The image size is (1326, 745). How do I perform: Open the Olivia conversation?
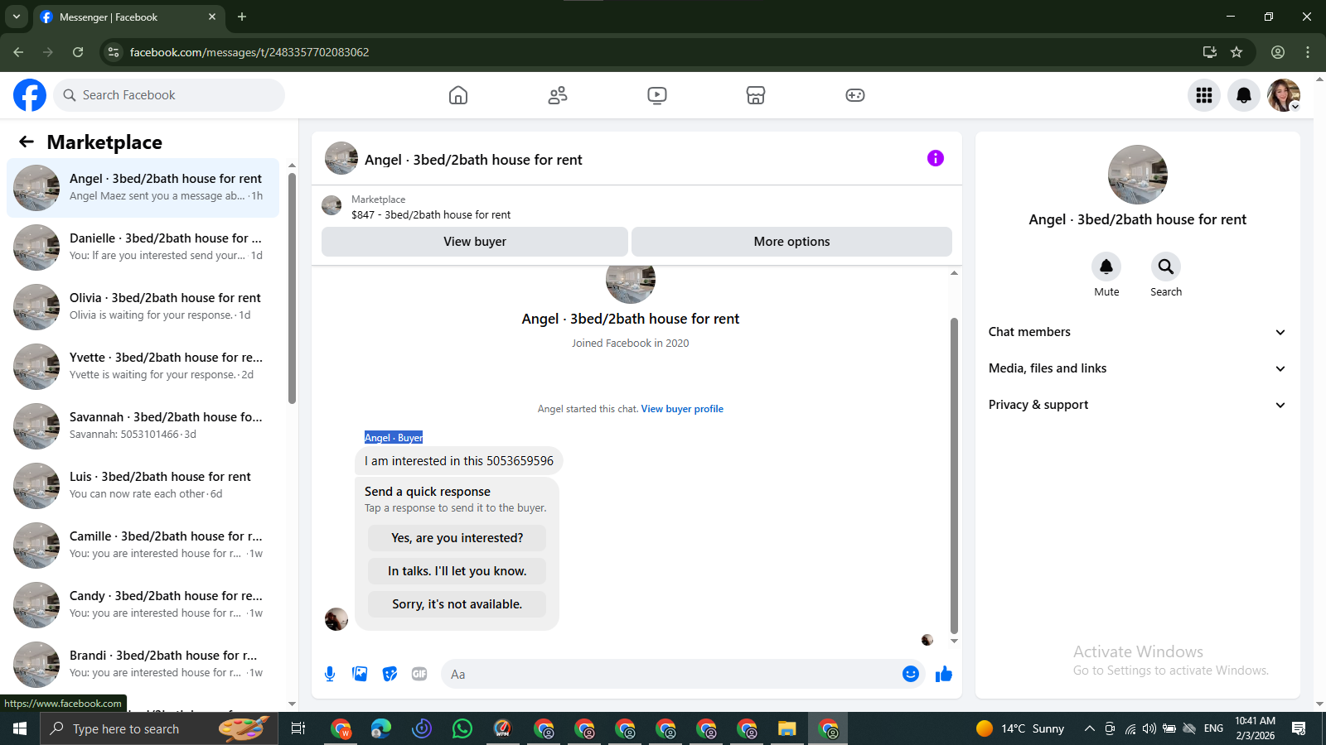click(x=143, y=307)
